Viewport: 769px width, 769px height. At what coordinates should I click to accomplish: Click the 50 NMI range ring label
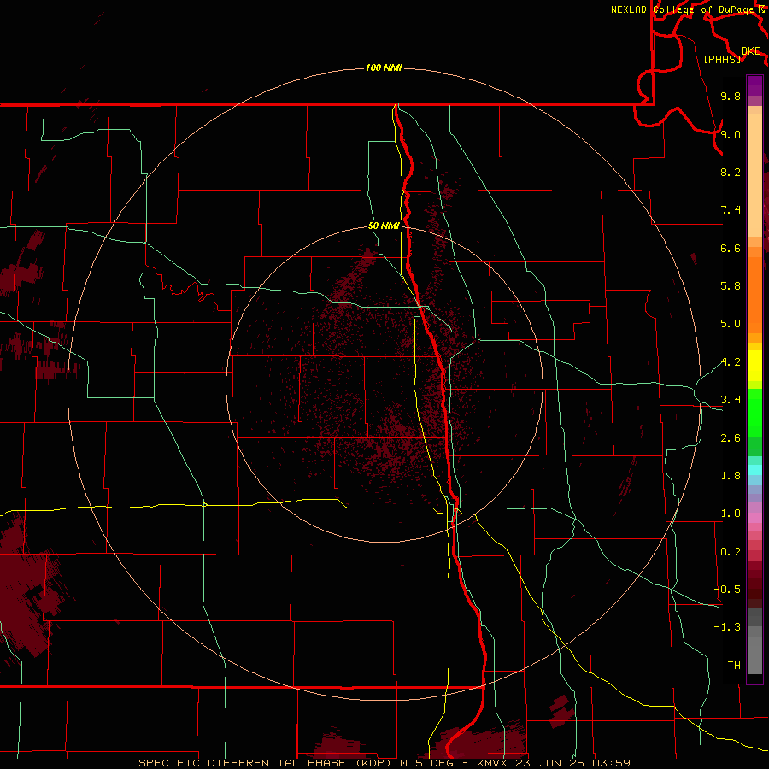click(384, 226)
